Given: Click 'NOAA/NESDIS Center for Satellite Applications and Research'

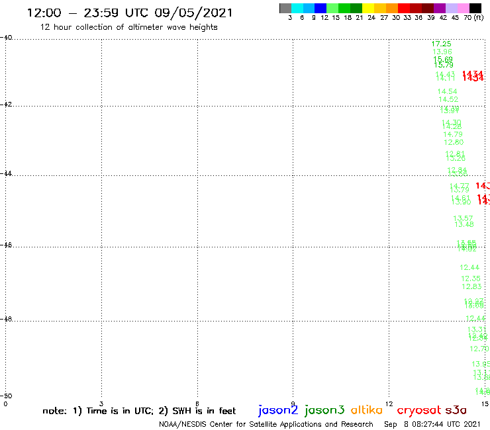Looking at the screenshot, I should 266,424.
